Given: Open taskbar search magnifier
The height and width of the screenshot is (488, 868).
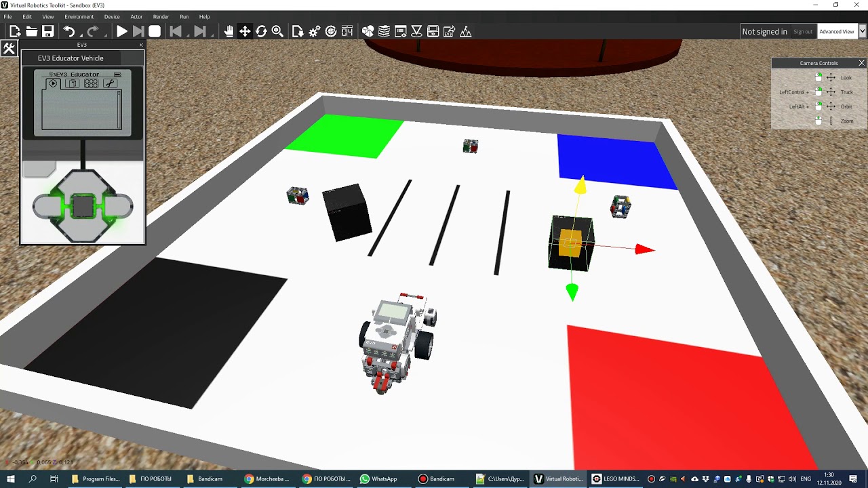Looking at the screenshot, I should tap(33, 479).
